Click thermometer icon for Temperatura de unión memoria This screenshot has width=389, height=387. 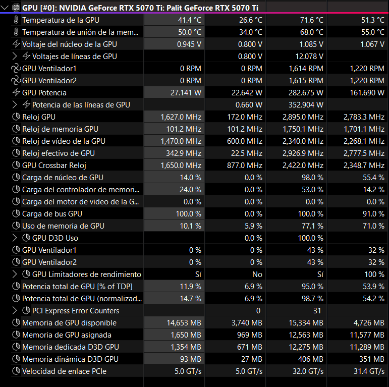point(16,32)
